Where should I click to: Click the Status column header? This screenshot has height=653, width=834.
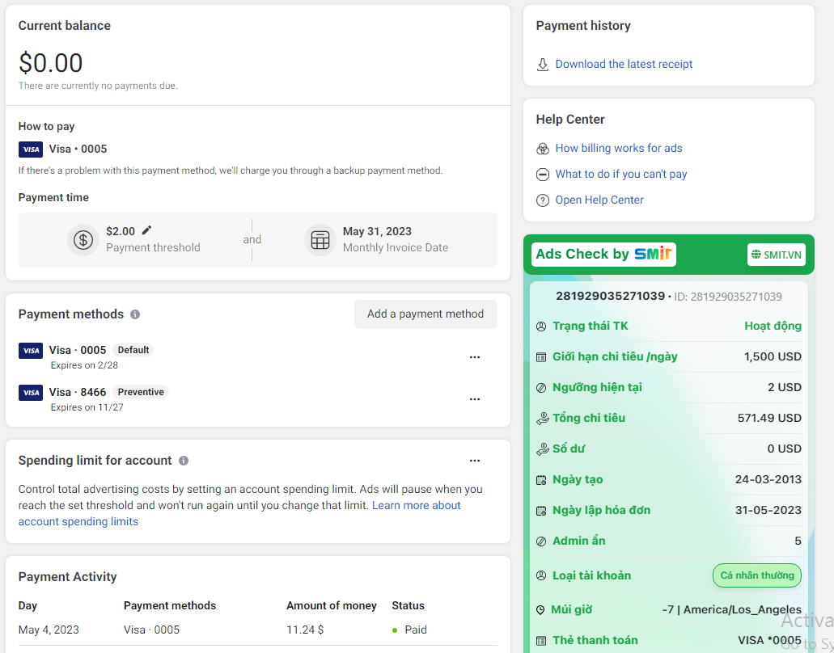[408, 605]
